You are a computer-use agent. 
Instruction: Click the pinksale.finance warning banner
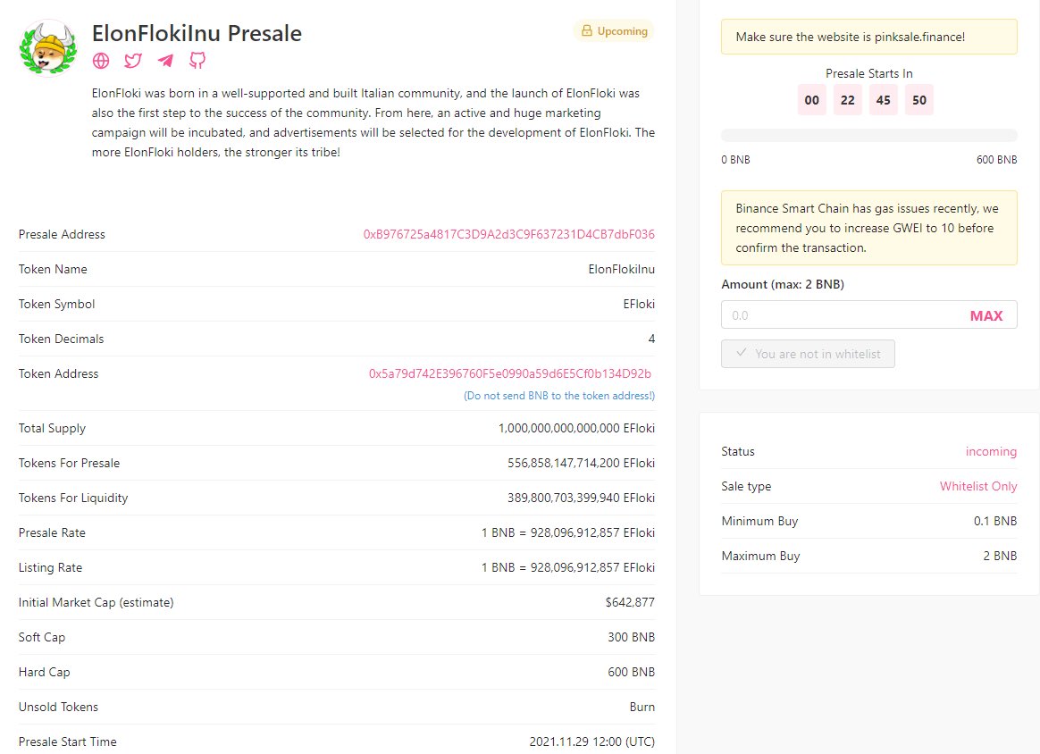(869, 37)
